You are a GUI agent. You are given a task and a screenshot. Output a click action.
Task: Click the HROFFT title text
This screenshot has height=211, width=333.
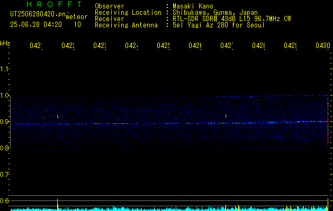[x=55, y=4]
